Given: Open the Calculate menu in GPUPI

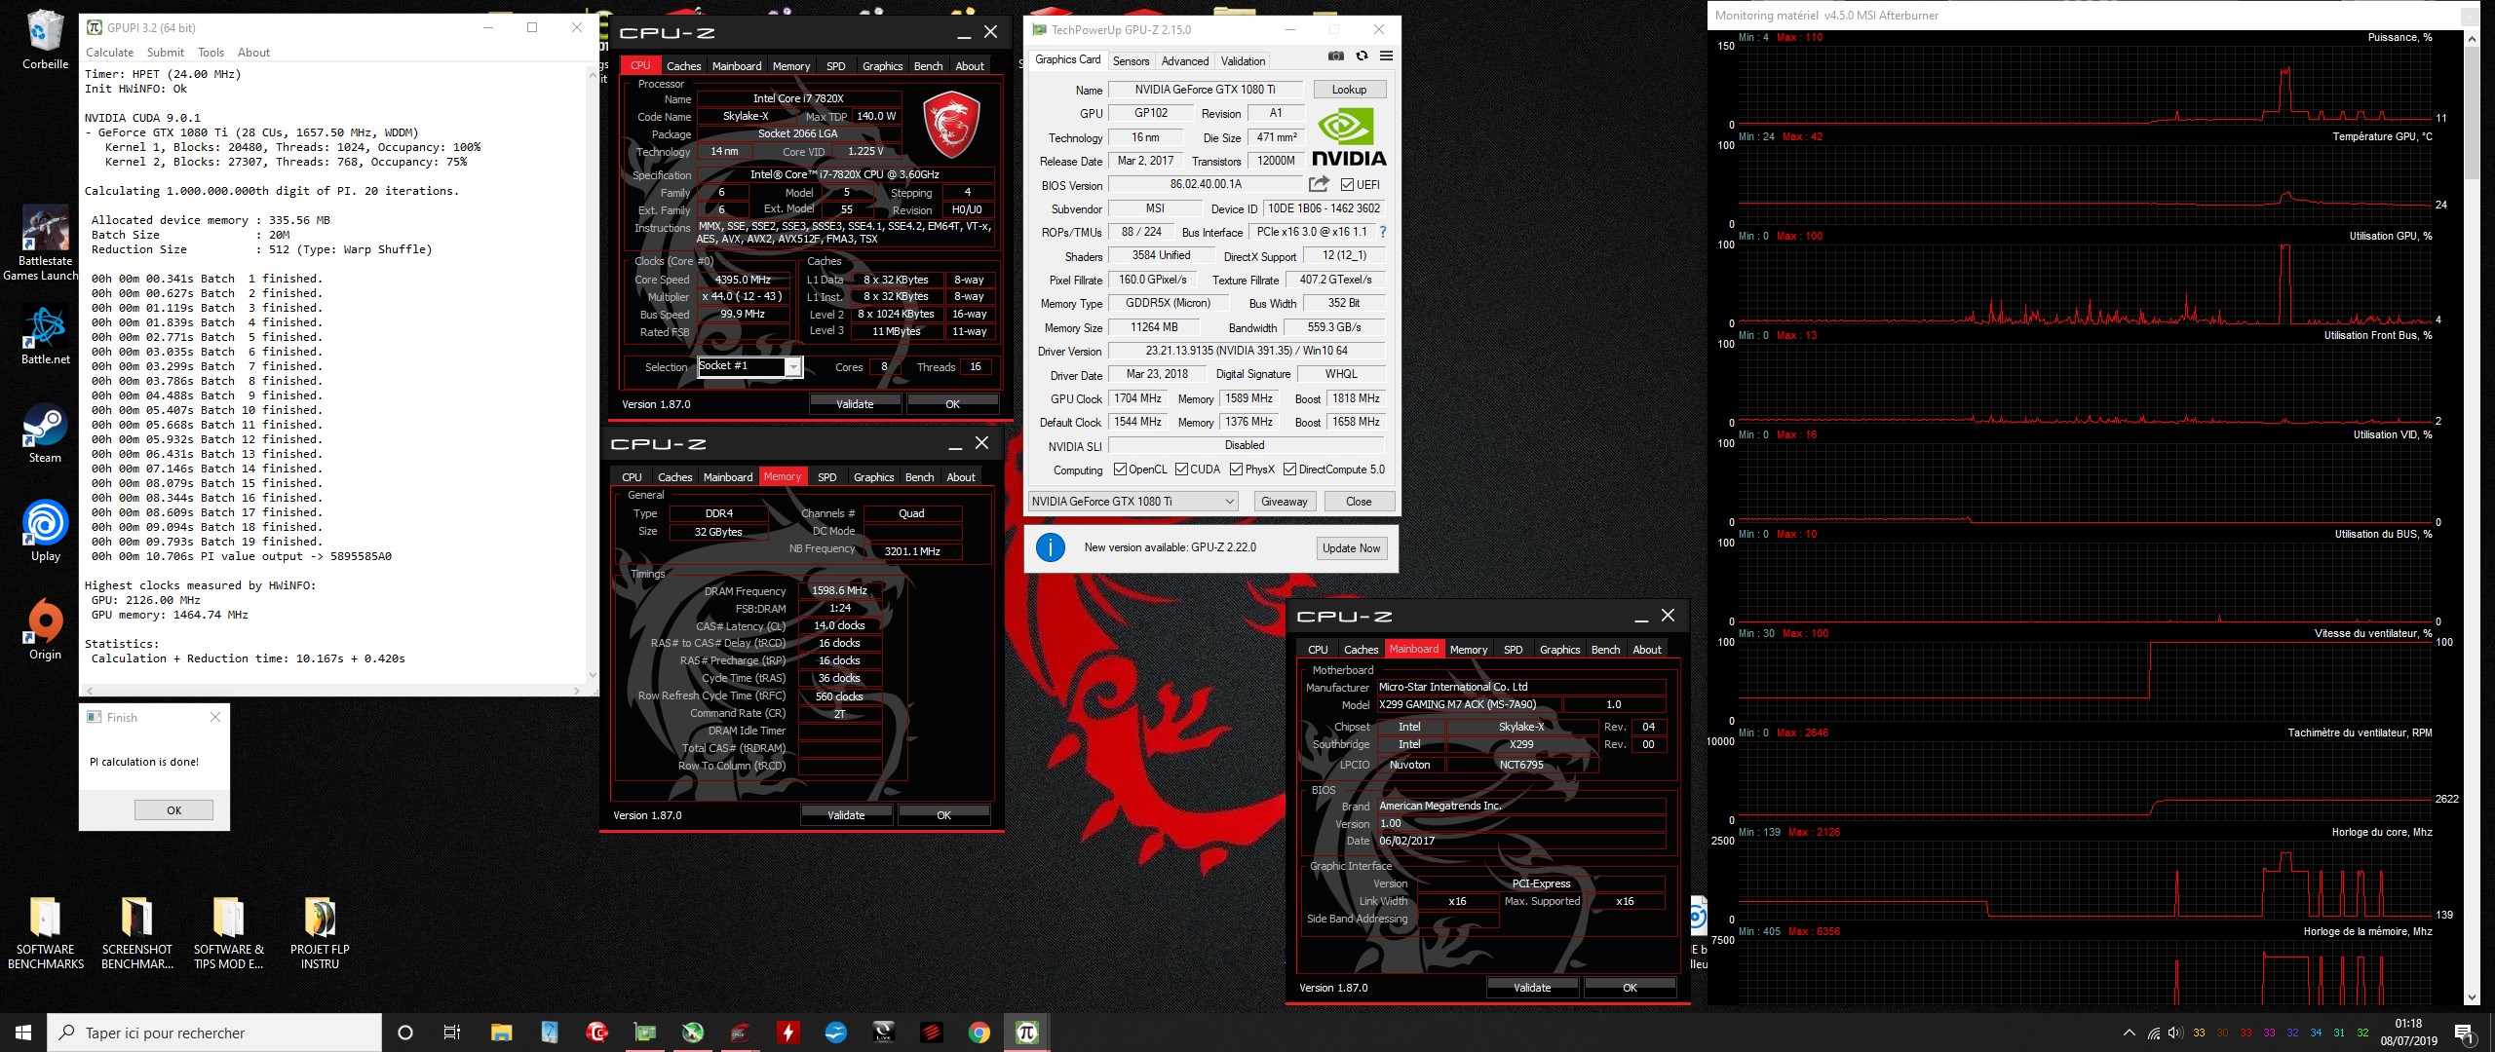Looking at the screenshot, I should point(109,53).
